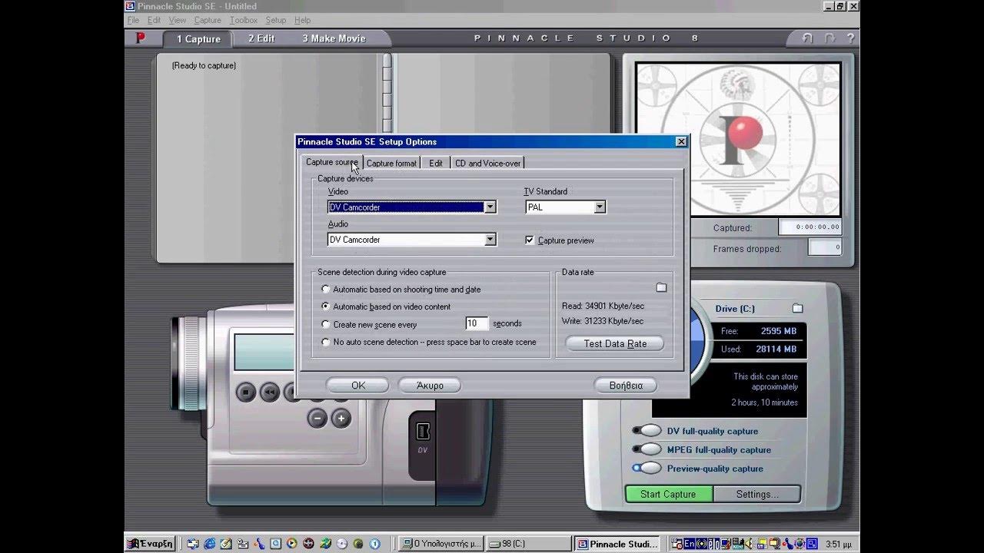Screen dimensions: 984x553
Task: Click the green Start Capture button
Action: coord(668,494)
